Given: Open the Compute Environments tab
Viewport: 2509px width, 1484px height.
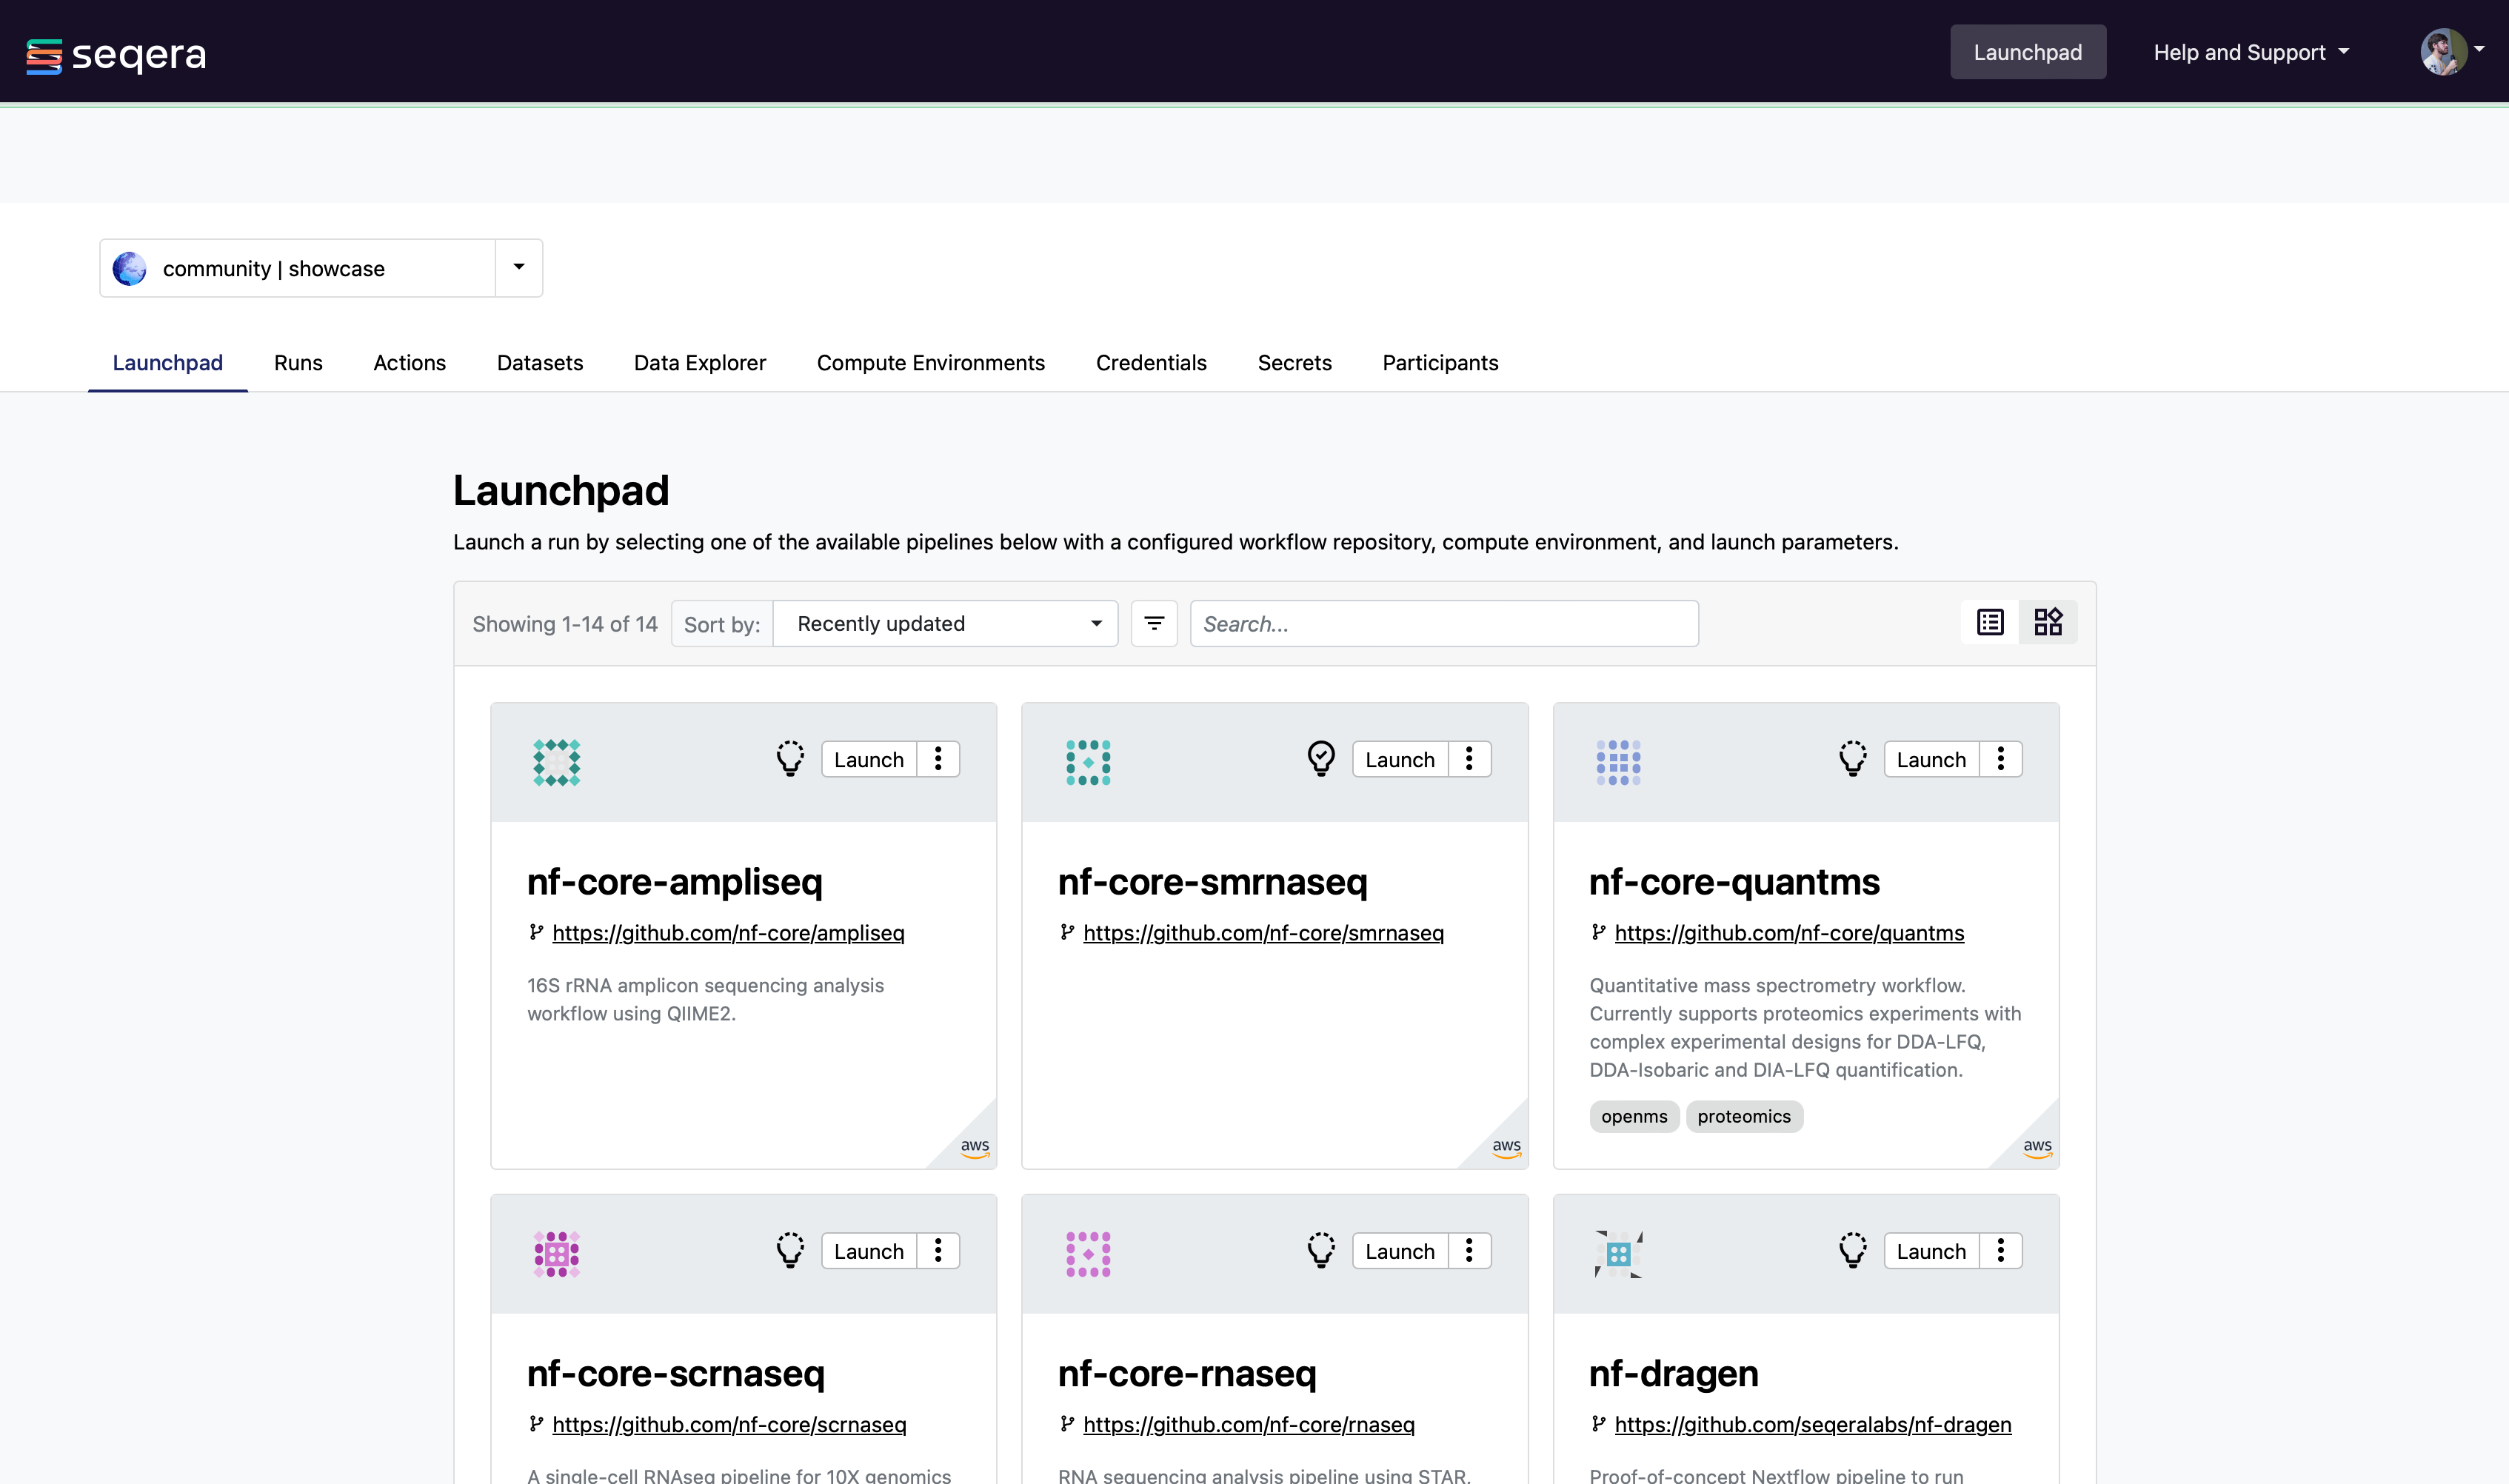Looking at the screenshot, I should (930, 363).
